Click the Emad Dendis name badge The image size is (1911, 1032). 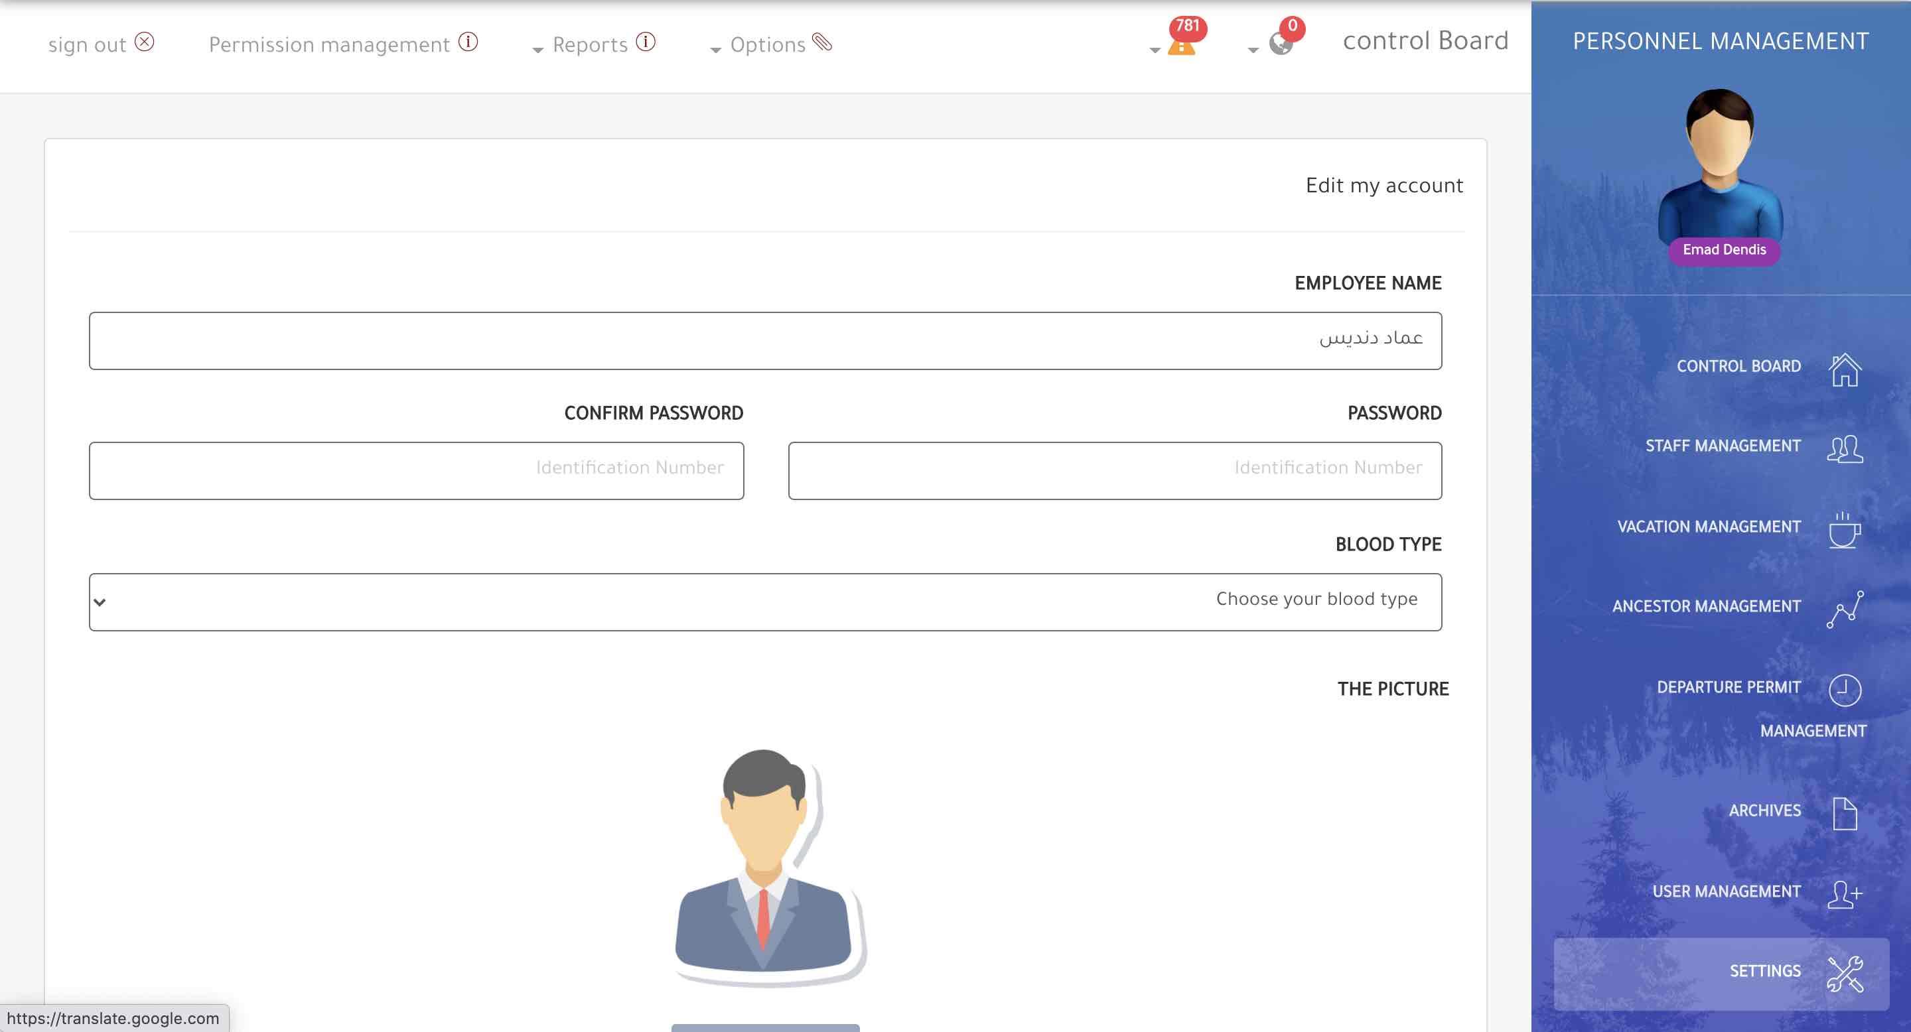coord(1723,250)
